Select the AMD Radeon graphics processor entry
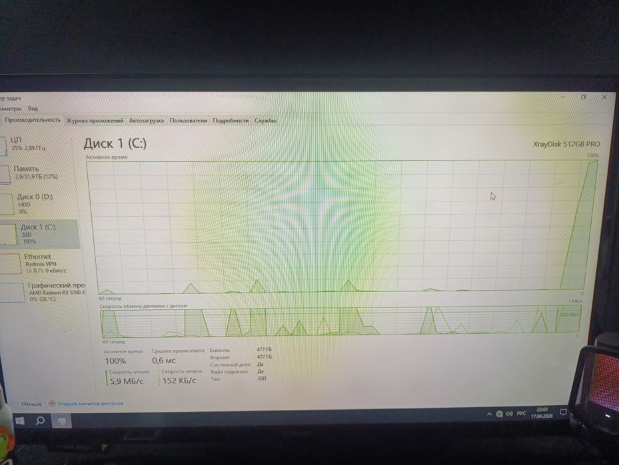The width and height of the screenshot is (619, 465). tap(43, 291)
